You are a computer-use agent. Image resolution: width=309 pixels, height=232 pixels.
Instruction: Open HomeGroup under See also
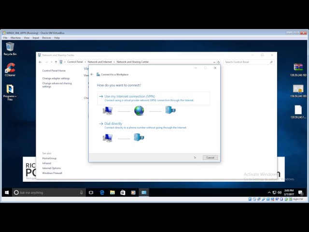point(49,158)
